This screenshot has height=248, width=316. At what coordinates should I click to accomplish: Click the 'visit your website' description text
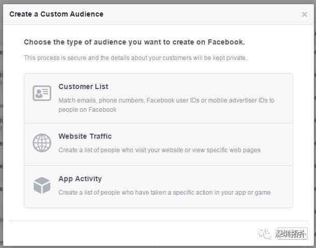point(160,150)
